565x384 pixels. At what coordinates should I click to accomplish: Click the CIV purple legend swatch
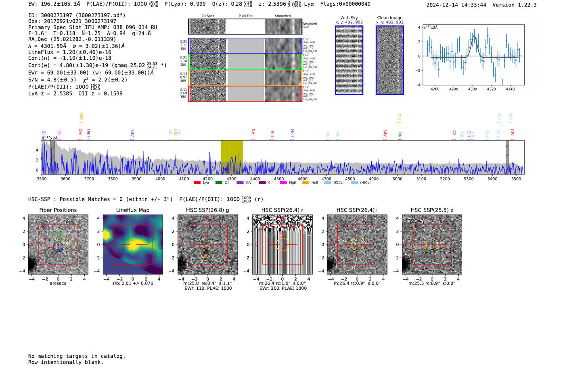click(x=240, y=183)
